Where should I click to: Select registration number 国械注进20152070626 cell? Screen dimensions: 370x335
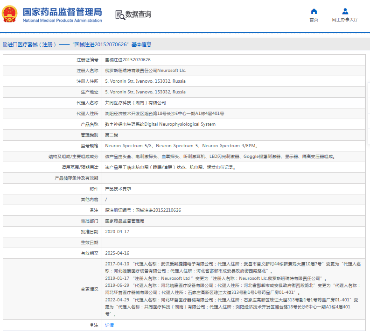click(128, 60)
